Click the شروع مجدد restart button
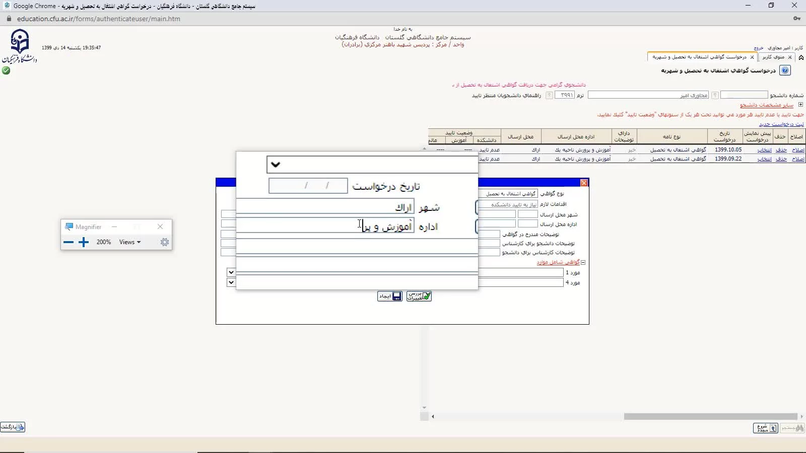Viewport: 806px width, 453px height. pos(765,428)
